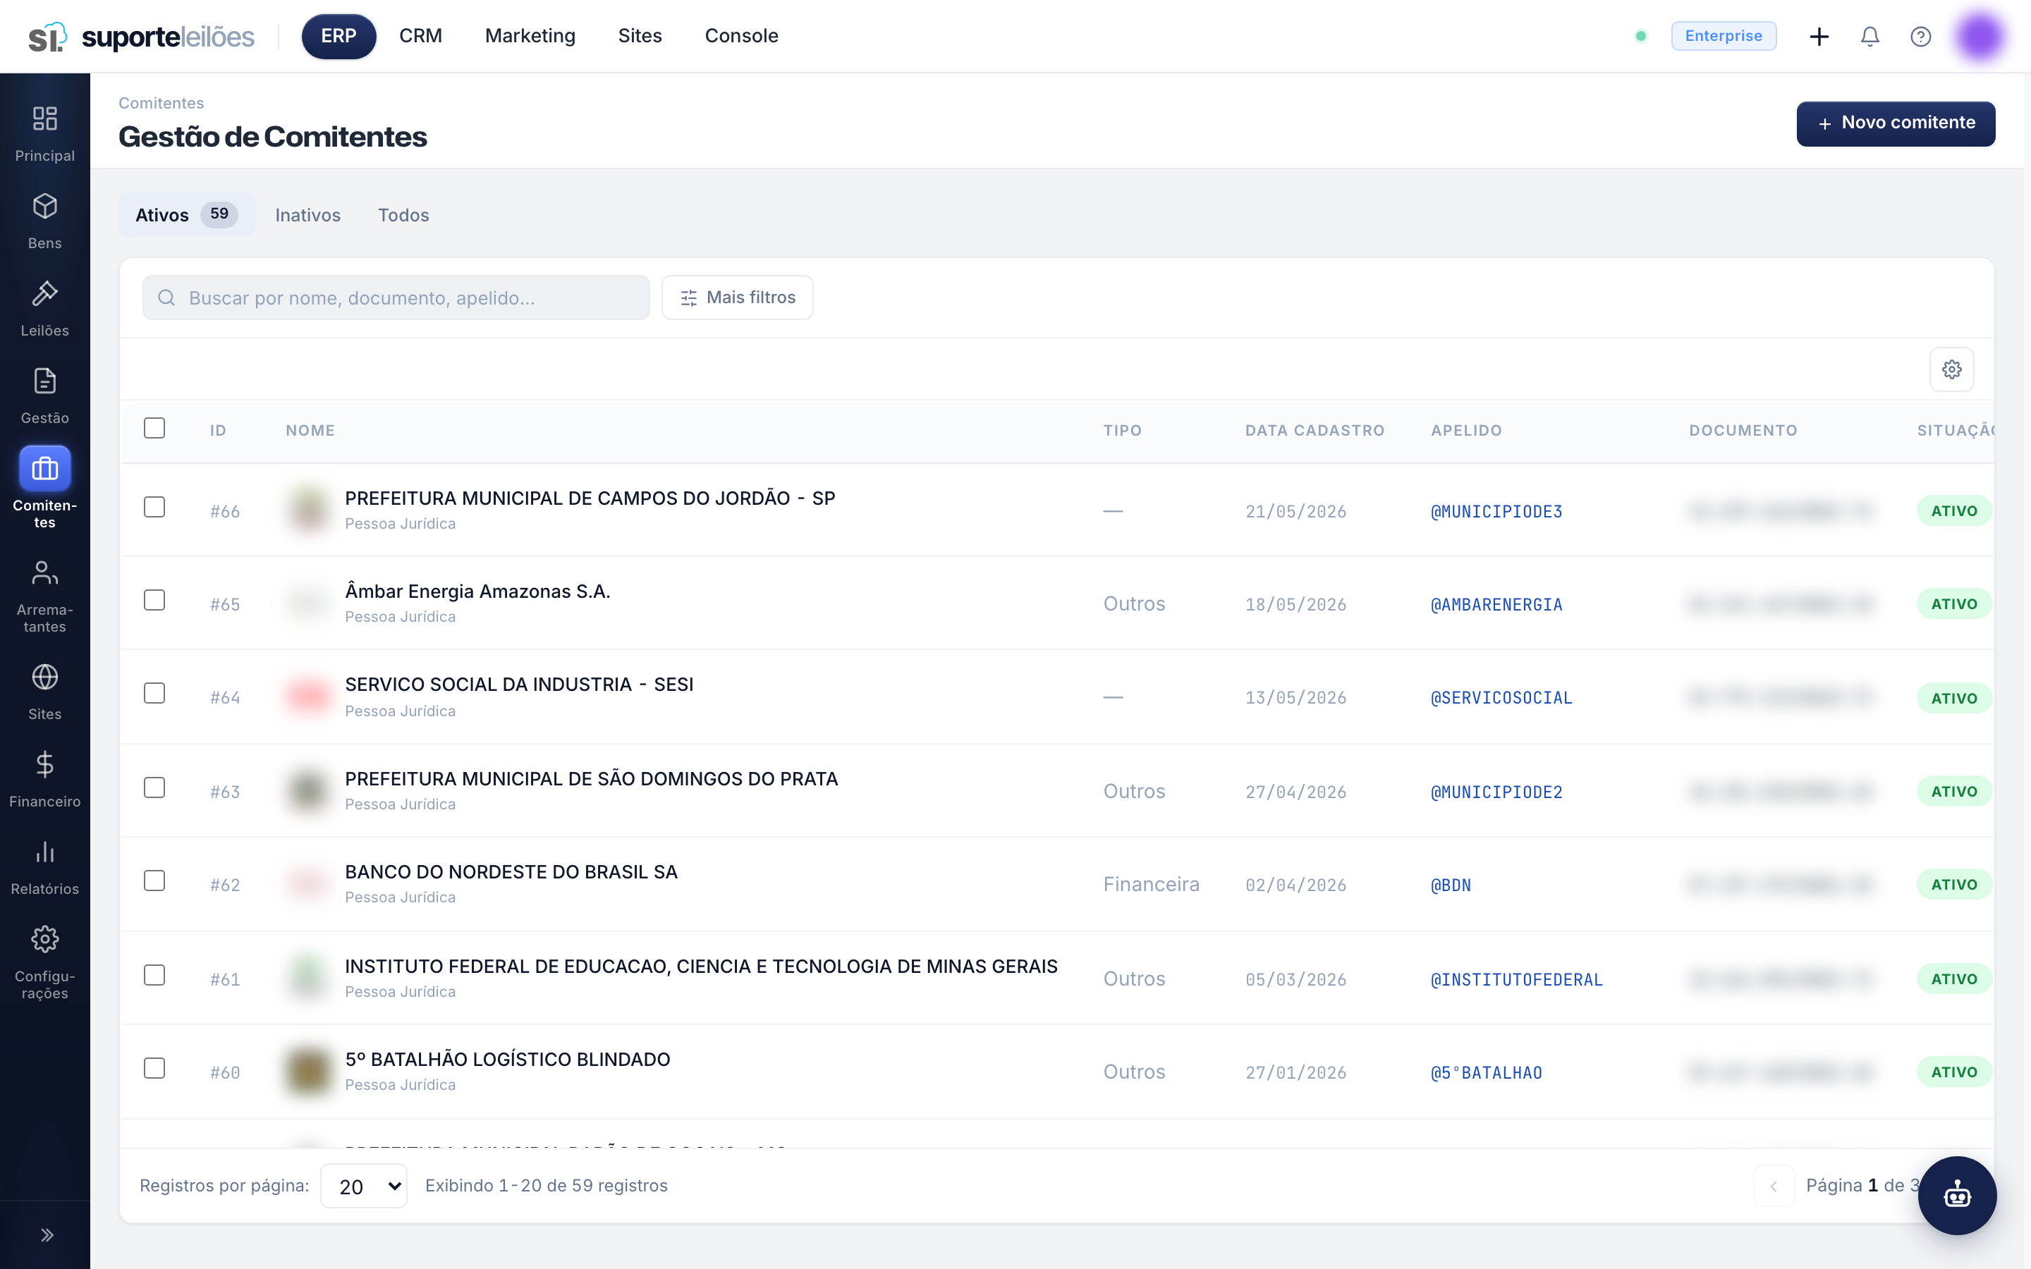Image resolution: width=2031 pixels, height=1269 pixels.
Task: Click the green online status dot
Action: [x=1641, y=36]
